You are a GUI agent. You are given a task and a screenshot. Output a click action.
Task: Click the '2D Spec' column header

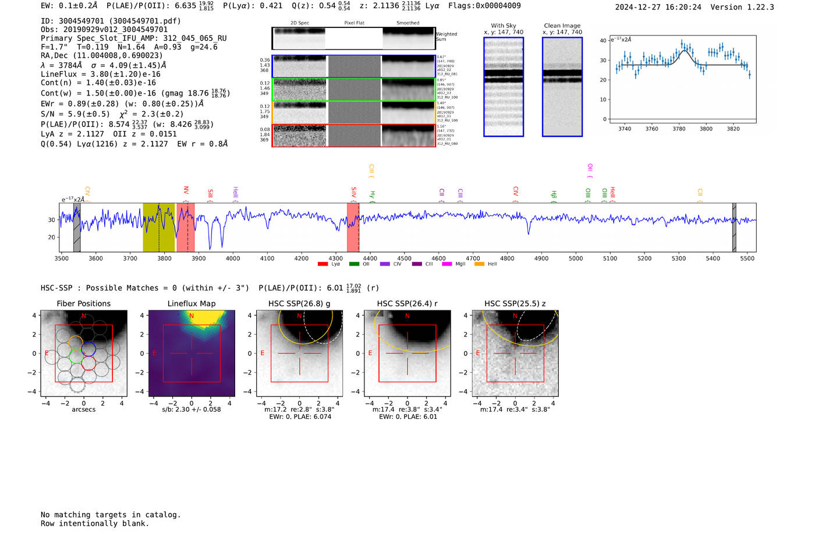tap(300, 23)
